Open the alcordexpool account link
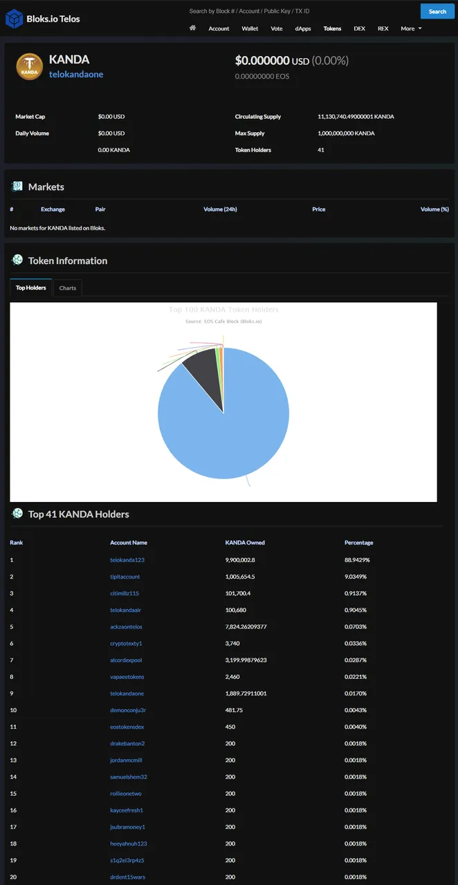The width and height of the screenshot is (458, 885). (127, 660)
